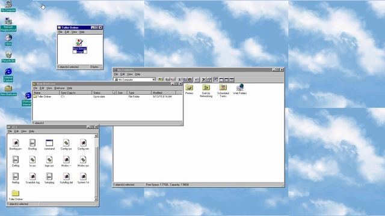Open Edit menu in Toller Ordner window

coord(67,32)
